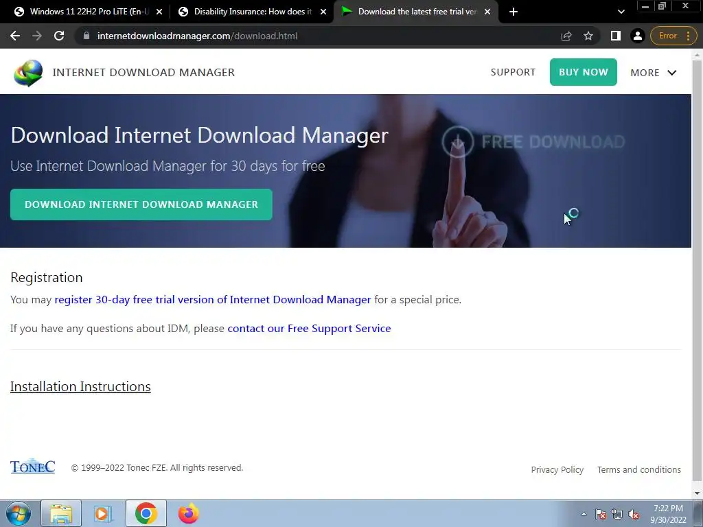Open the media player taskbar icon
703x527 pixels.
pos(103,513)
